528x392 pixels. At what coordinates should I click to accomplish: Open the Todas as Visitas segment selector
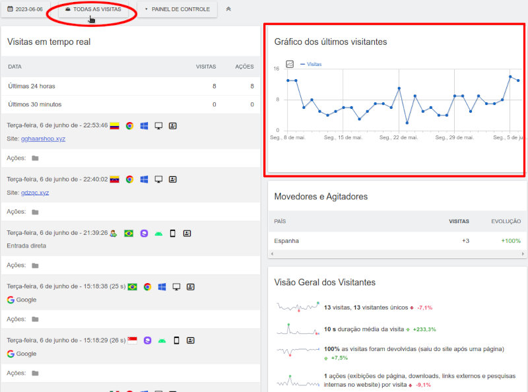[93, 9]
